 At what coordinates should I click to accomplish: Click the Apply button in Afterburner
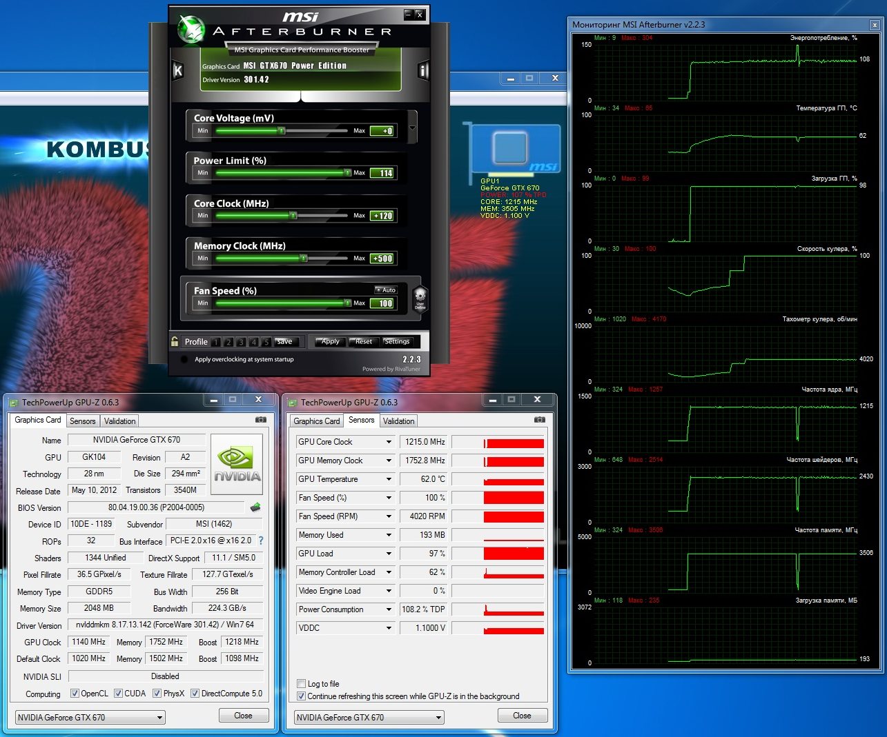click(330, 341)
